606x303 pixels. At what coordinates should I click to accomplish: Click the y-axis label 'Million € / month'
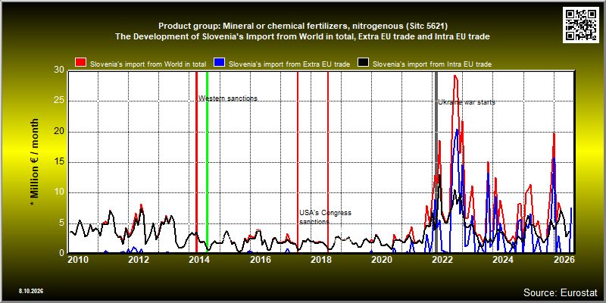click(x=35, y=162)
